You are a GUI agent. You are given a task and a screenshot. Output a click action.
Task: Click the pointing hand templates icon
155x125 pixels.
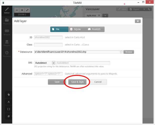click(x=8, y=94)
